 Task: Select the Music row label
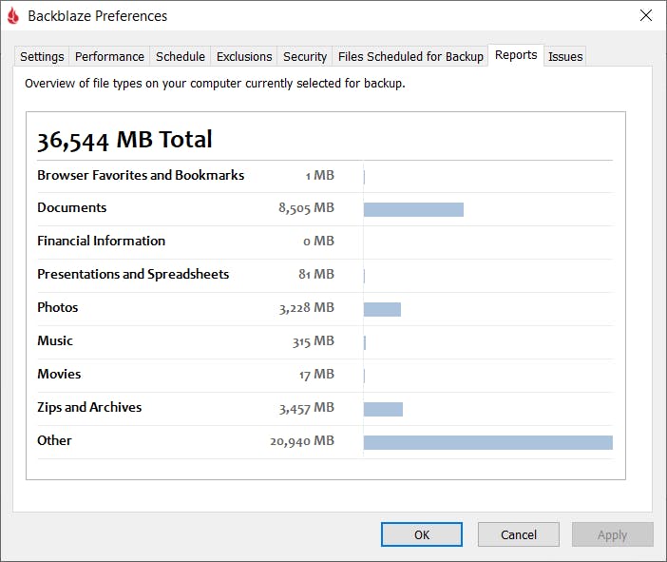click(x=55, y=340)
